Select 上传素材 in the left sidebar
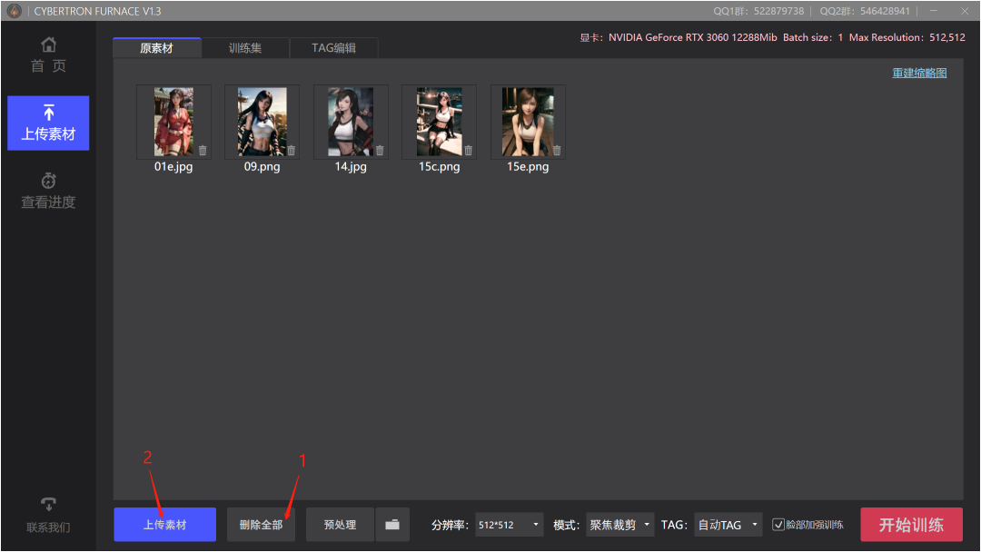This screenshot has width=981, height=552. pyautogui.click(x=48, y=123)
